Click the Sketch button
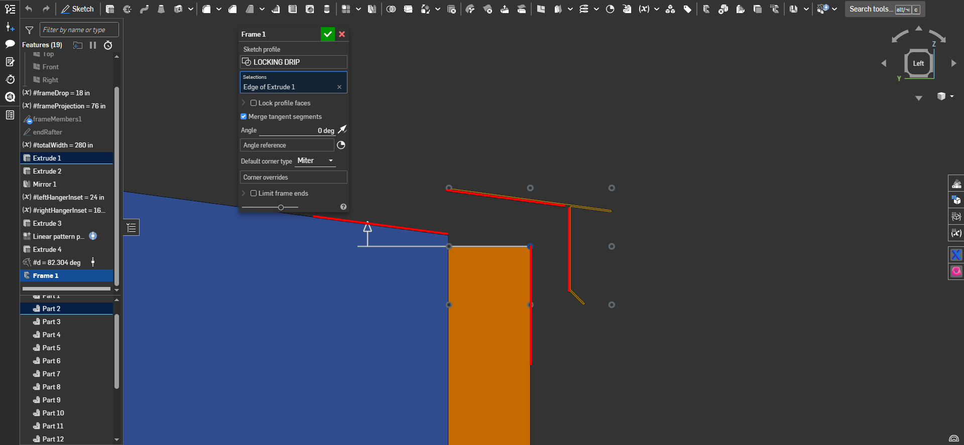Image resolution: width=964 pixels, height=445 pixels. point(78,9)
